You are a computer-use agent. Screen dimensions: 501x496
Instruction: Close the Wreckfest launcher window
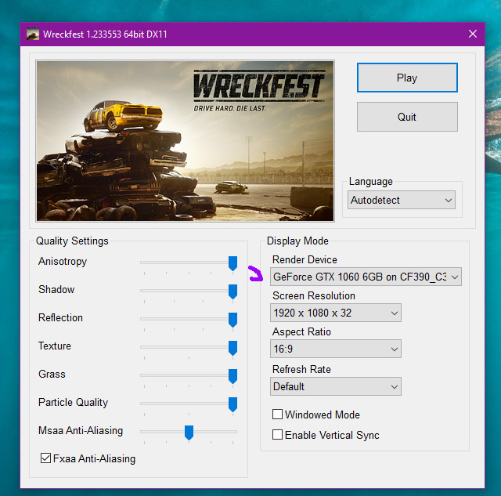[x=473, y=34]
